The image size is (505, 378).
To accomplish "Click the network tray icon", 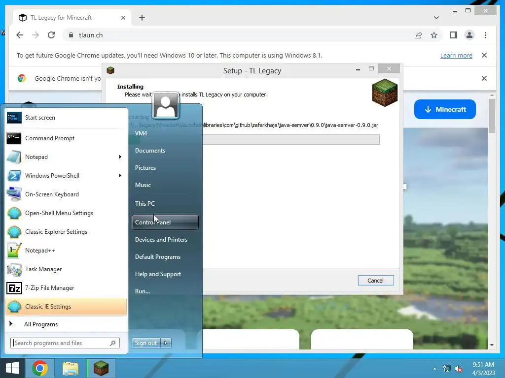I will coord(446,369).
